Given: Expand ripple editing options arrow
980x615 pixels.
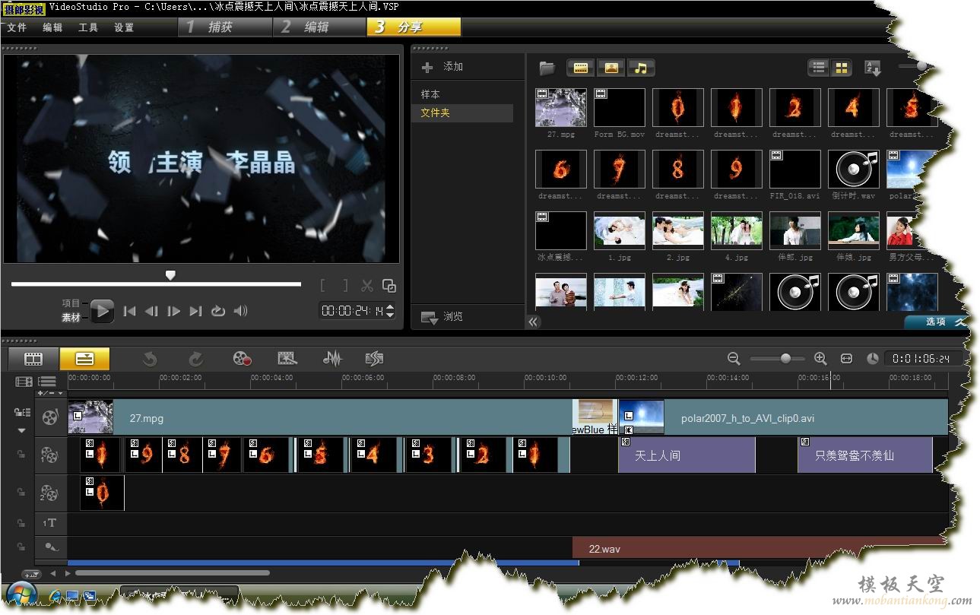Looking at the screenshot, I should tap(21, 430).
